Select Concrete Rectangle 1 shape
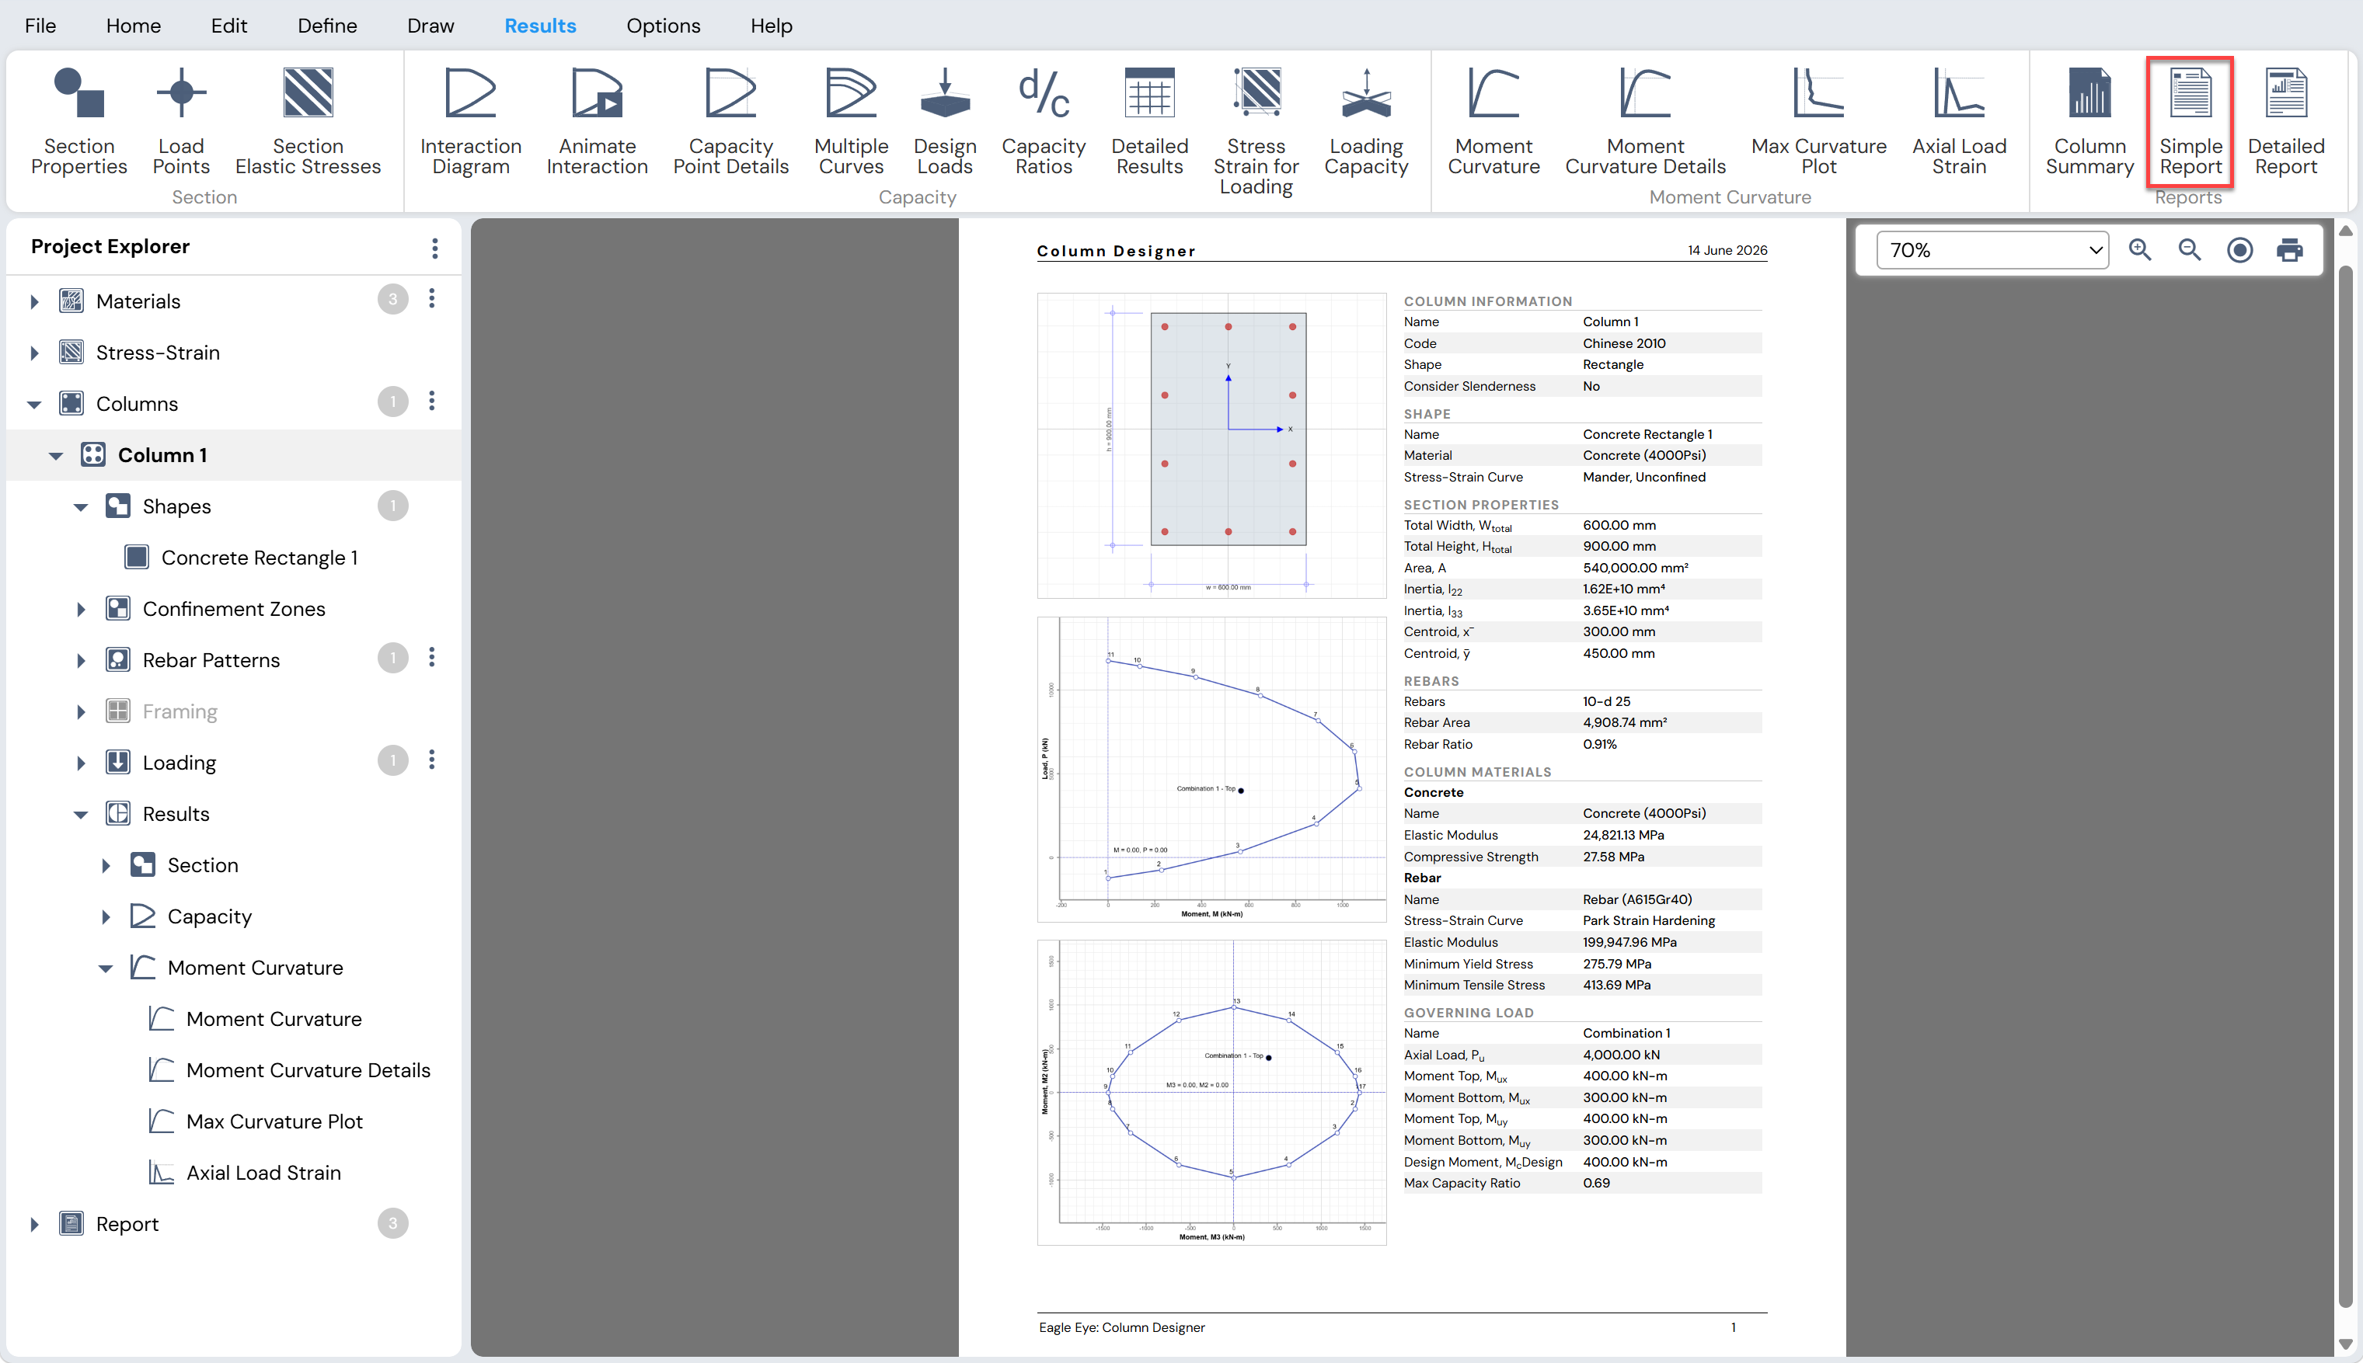The height and width of the screenshot is (1363, 2363). coord(260,558)
